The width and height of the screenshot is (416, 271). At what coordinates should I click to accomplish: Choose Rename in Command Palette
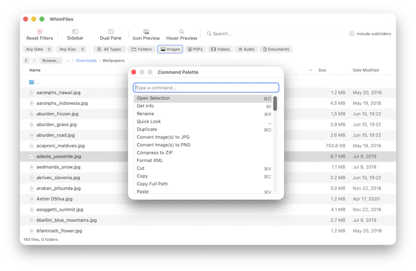coord(203,114)
